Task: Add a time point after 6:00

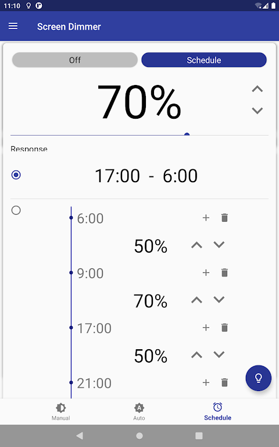Action: 206,218
